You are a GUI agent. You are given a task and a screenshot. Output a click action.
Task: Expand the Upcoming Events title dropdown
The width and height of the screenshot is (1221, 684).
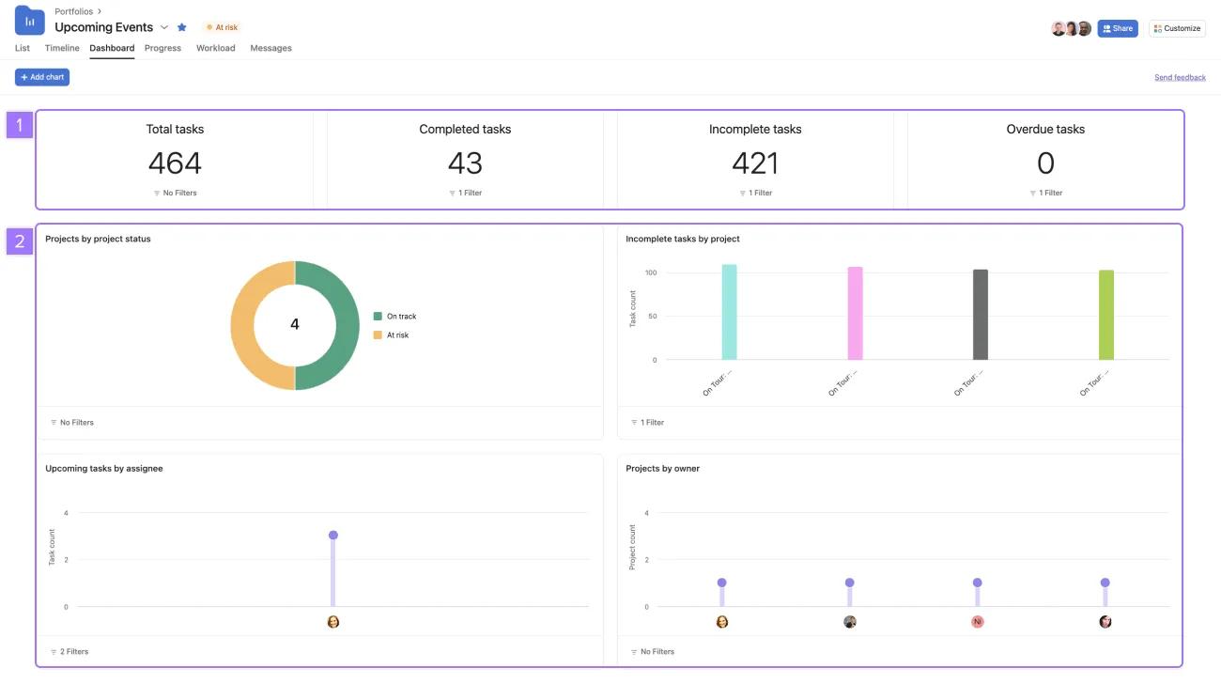pos(164,27)
